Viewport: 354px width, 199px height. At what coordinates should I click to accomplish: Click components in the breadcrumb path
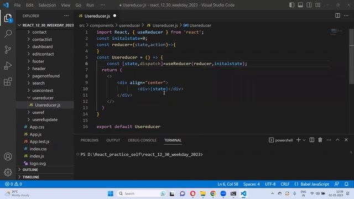pos(102,25)
